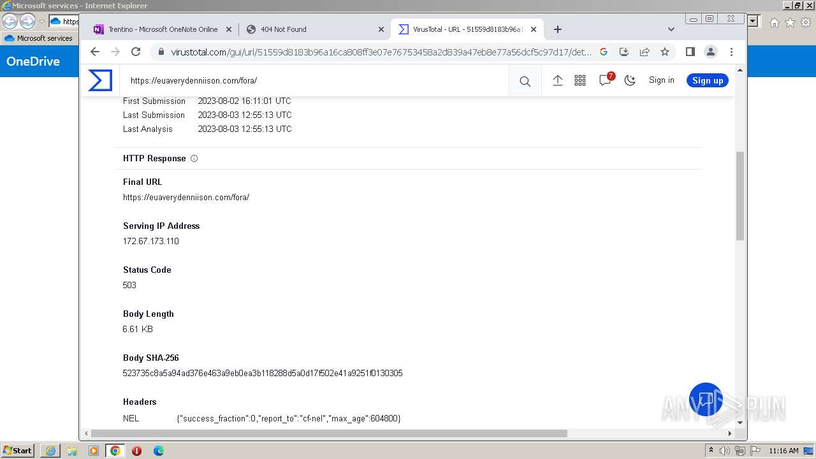Click the VirusTotal logo icon
The image size is (816, 459).
[100, 80]
